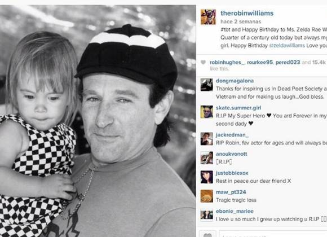Click jackredman_'s avatar thumbnail
Viewport: 327px width, 237px height.
point(207,139)
